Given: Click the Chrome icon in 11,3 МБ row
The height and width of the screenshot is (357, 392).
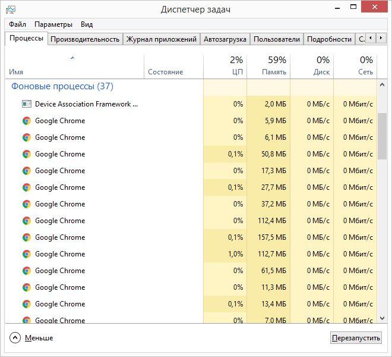Looking at the screenshot, I should (27, 287).
